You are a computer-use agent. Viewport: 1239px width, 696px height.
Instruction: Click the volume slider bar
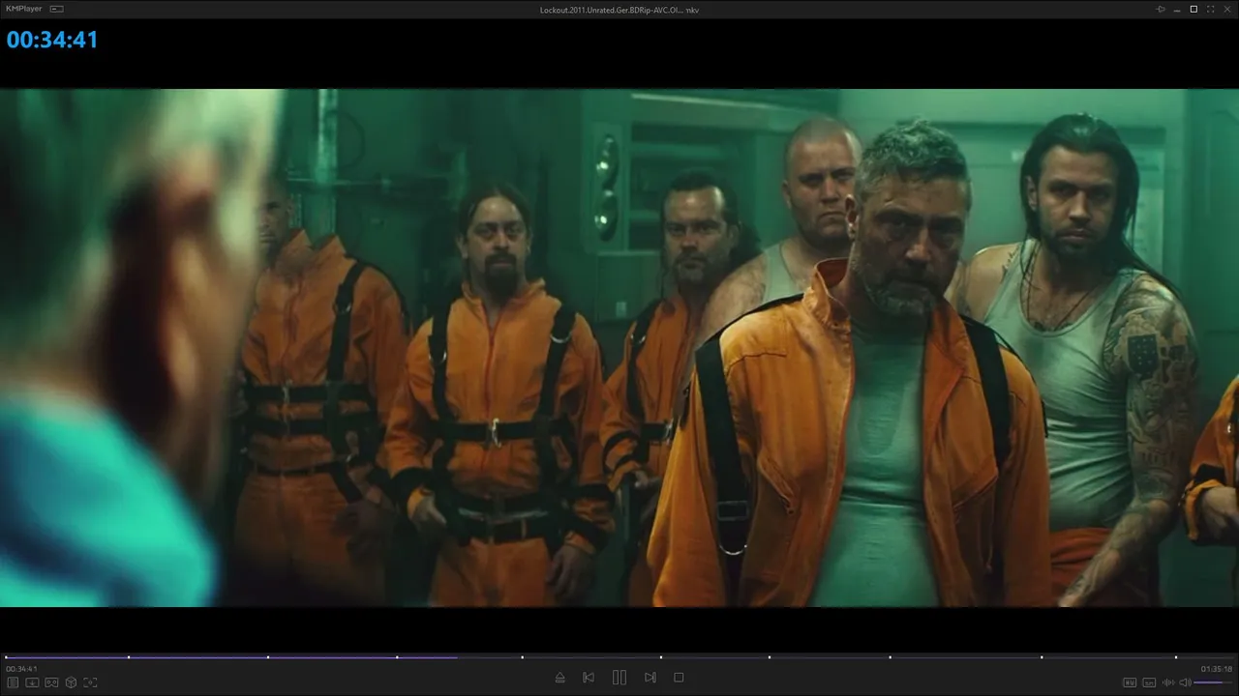[x=1214, y=682]
